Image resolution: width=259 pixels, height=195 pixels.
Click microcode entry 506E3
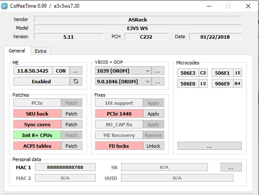point(188,73)
